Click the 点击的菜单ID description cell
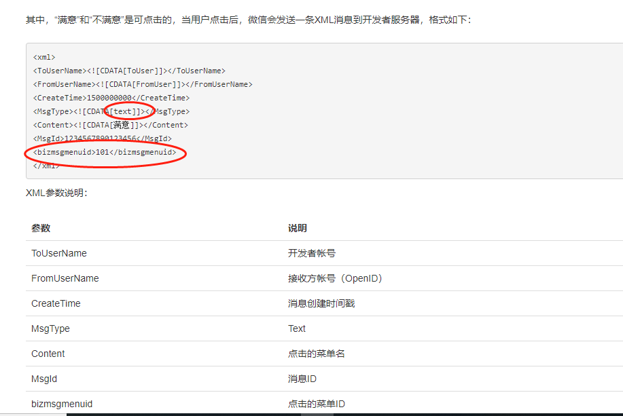623x416 pixels. click(317, 404)
